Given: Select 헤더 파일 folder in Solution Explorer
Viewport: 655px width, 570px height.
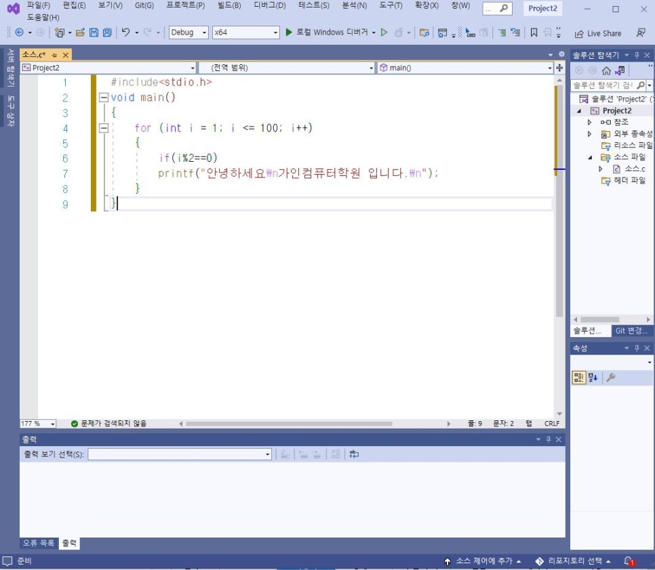Looking at the screenshot, I should point(623,181).
